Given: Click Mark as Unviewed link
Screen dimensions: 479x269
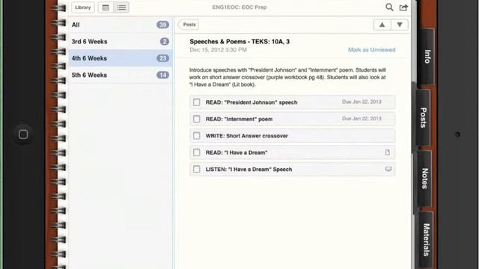Looking at the screenshot, I should pos(371,50).
